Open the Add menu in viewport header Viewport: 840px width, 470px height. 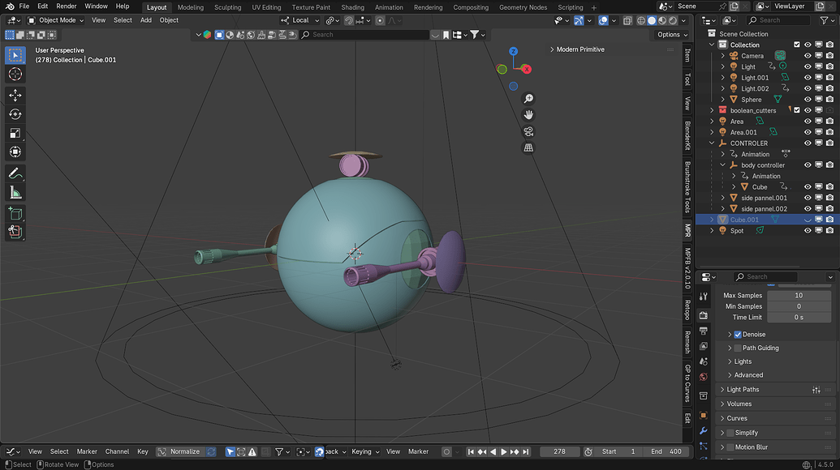point(146,20)
